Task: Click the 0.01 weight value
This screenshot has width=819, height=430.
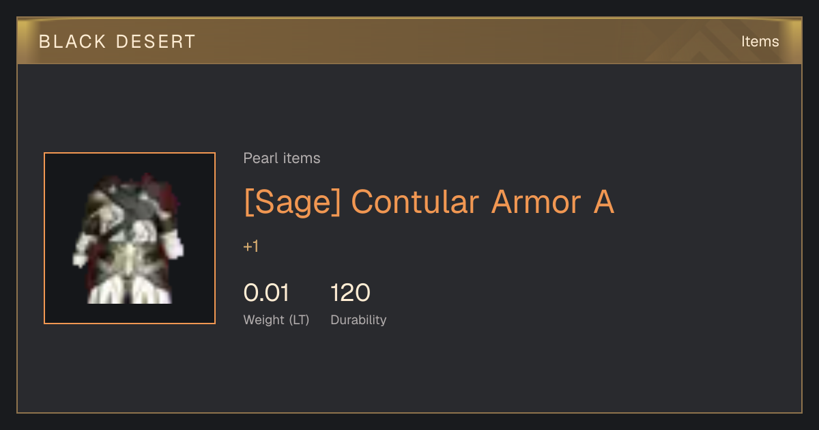Action: (266, 293)
